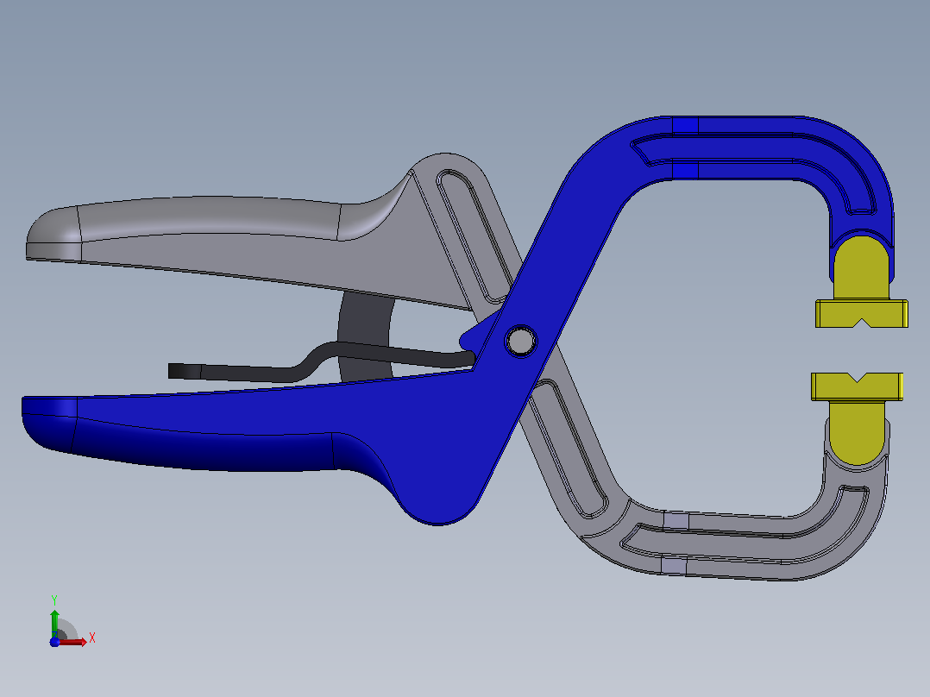Viewport: 930px width, 697px height.
Task: Click the rounded end cap of blue handle
Action: (49, 423)
